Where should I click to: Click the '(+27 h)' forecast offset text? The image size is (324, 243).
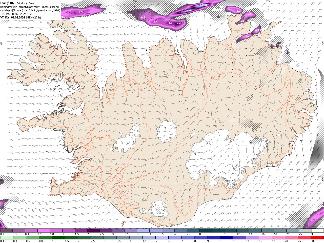coord(36,17)
